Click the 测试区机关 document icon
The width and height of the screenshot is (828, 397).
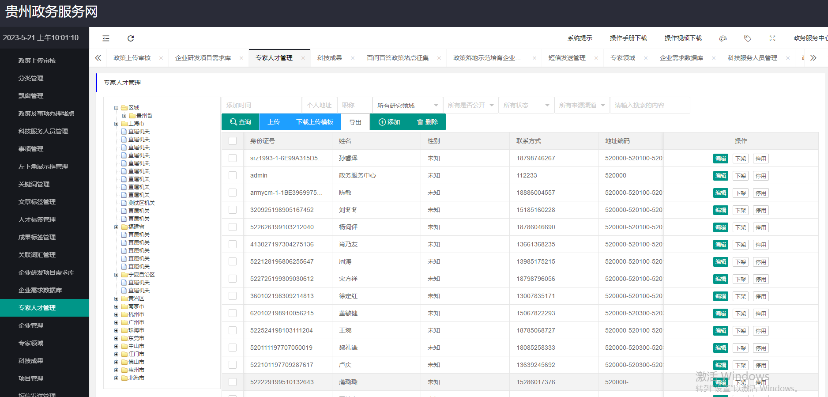[x=124, y=203]
